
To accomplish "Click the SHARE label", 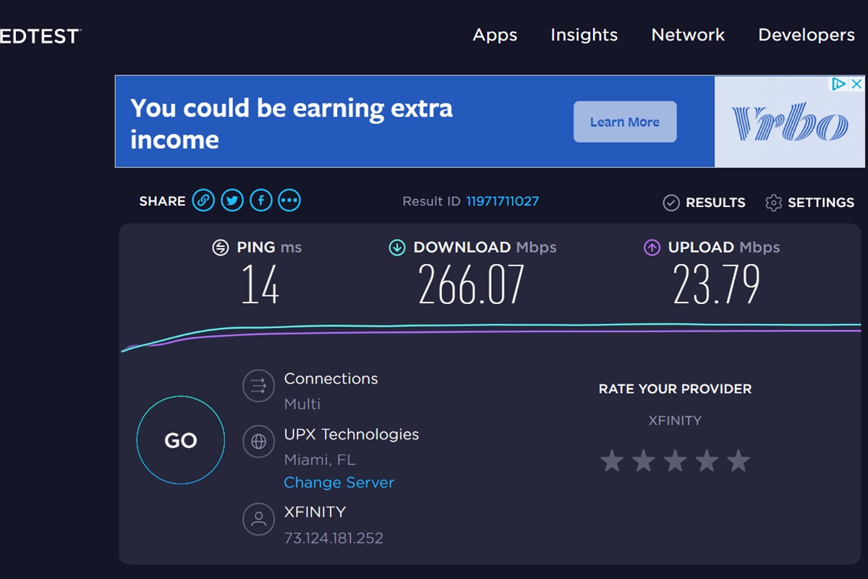I will pyautogui.click(x=162, y=201).
